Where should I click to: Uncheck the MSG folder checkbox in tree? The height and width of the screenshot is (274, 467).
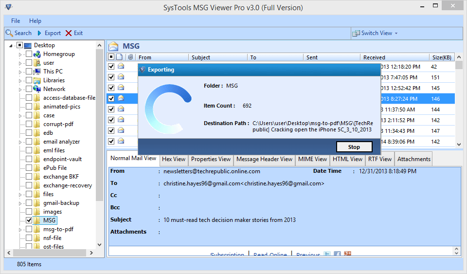[29, 220]
